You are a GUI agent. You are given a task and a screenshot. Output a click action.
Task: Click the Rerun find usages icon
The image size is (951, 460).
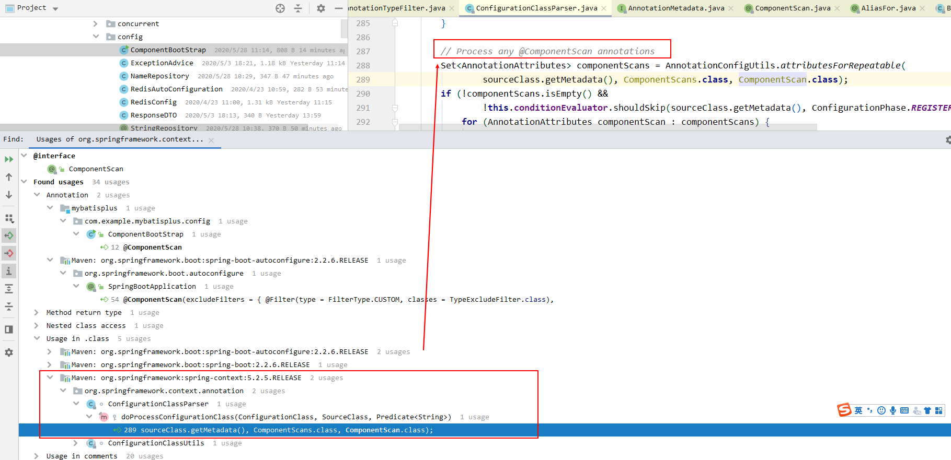pos(9,159)
